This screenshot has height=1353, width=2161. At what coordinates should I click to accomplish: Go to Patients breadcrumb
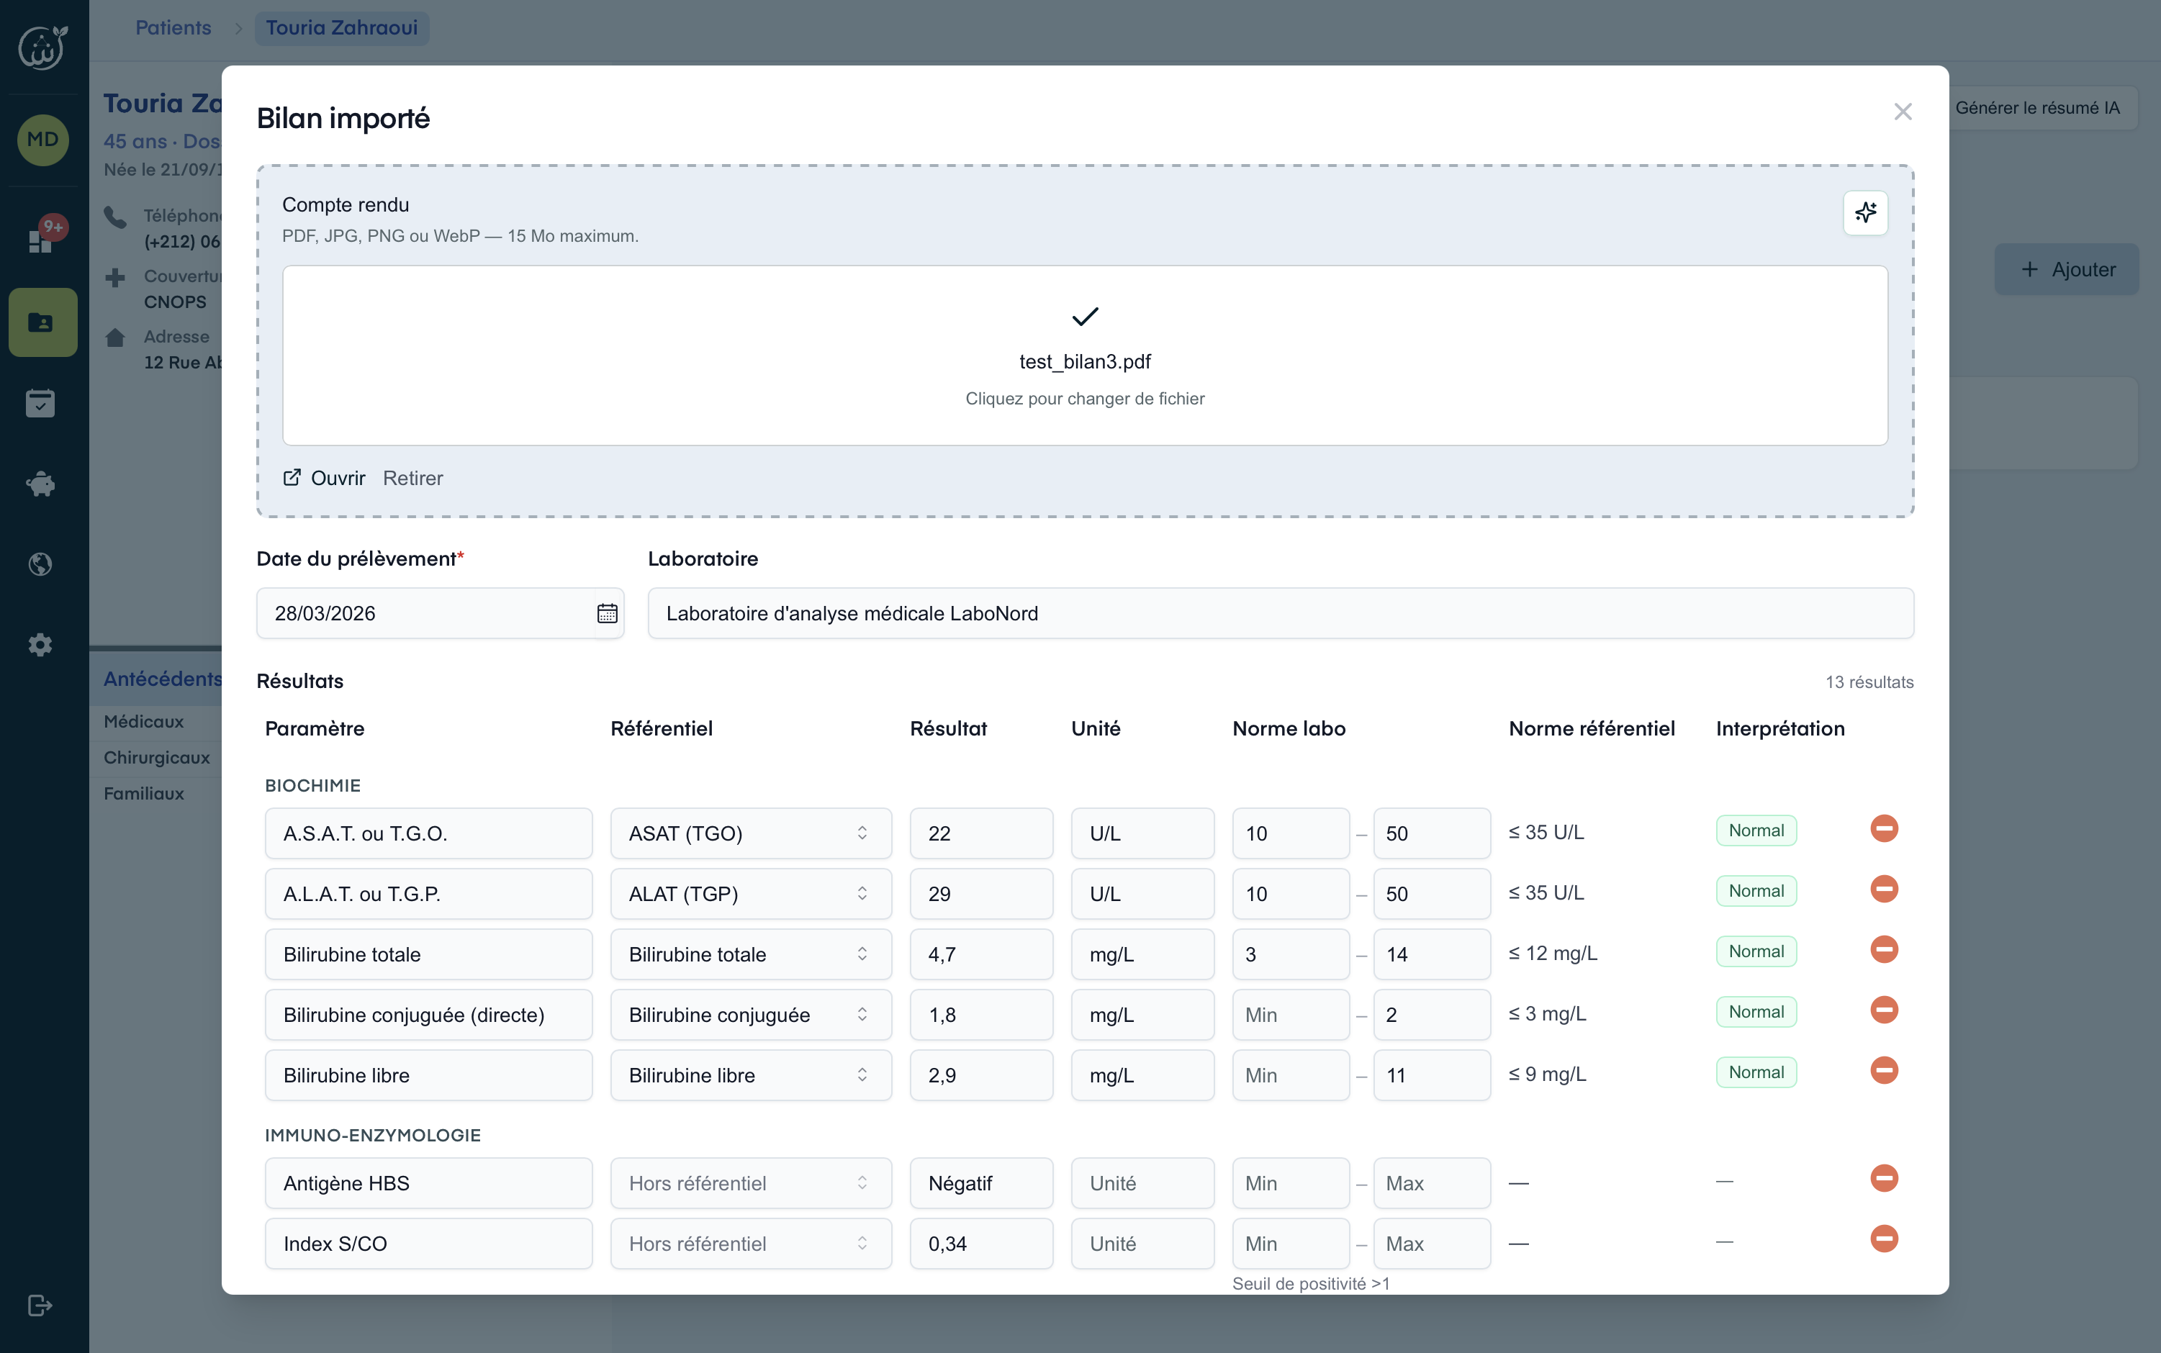[173, 28]
